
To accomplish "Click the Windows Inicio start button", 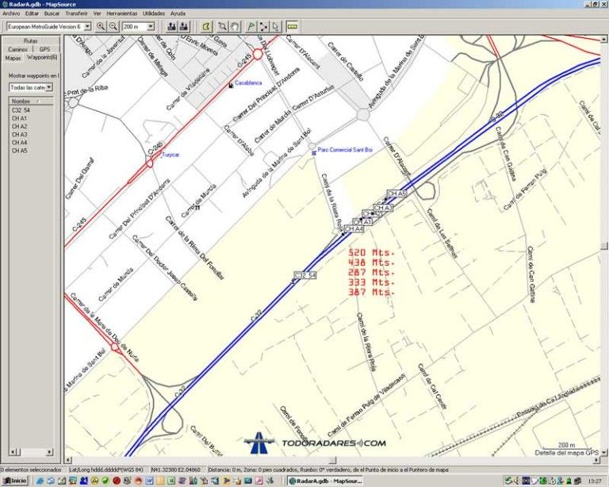I will click(x=13, y=481).
